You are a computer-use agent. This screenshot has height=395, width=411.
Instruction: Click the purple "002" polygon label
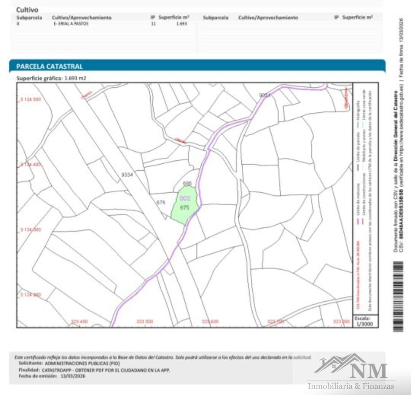point(185,198)
